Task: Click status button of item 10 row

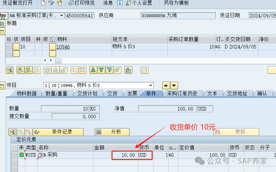Action: [16, 47]
